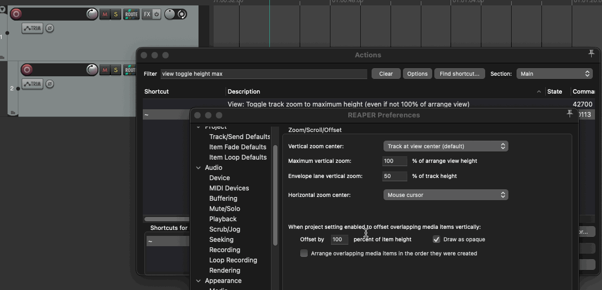Select Track/Send Defaults in preferences tree
Viewport: 602px width, 290px height.
[x=240, y=137]
